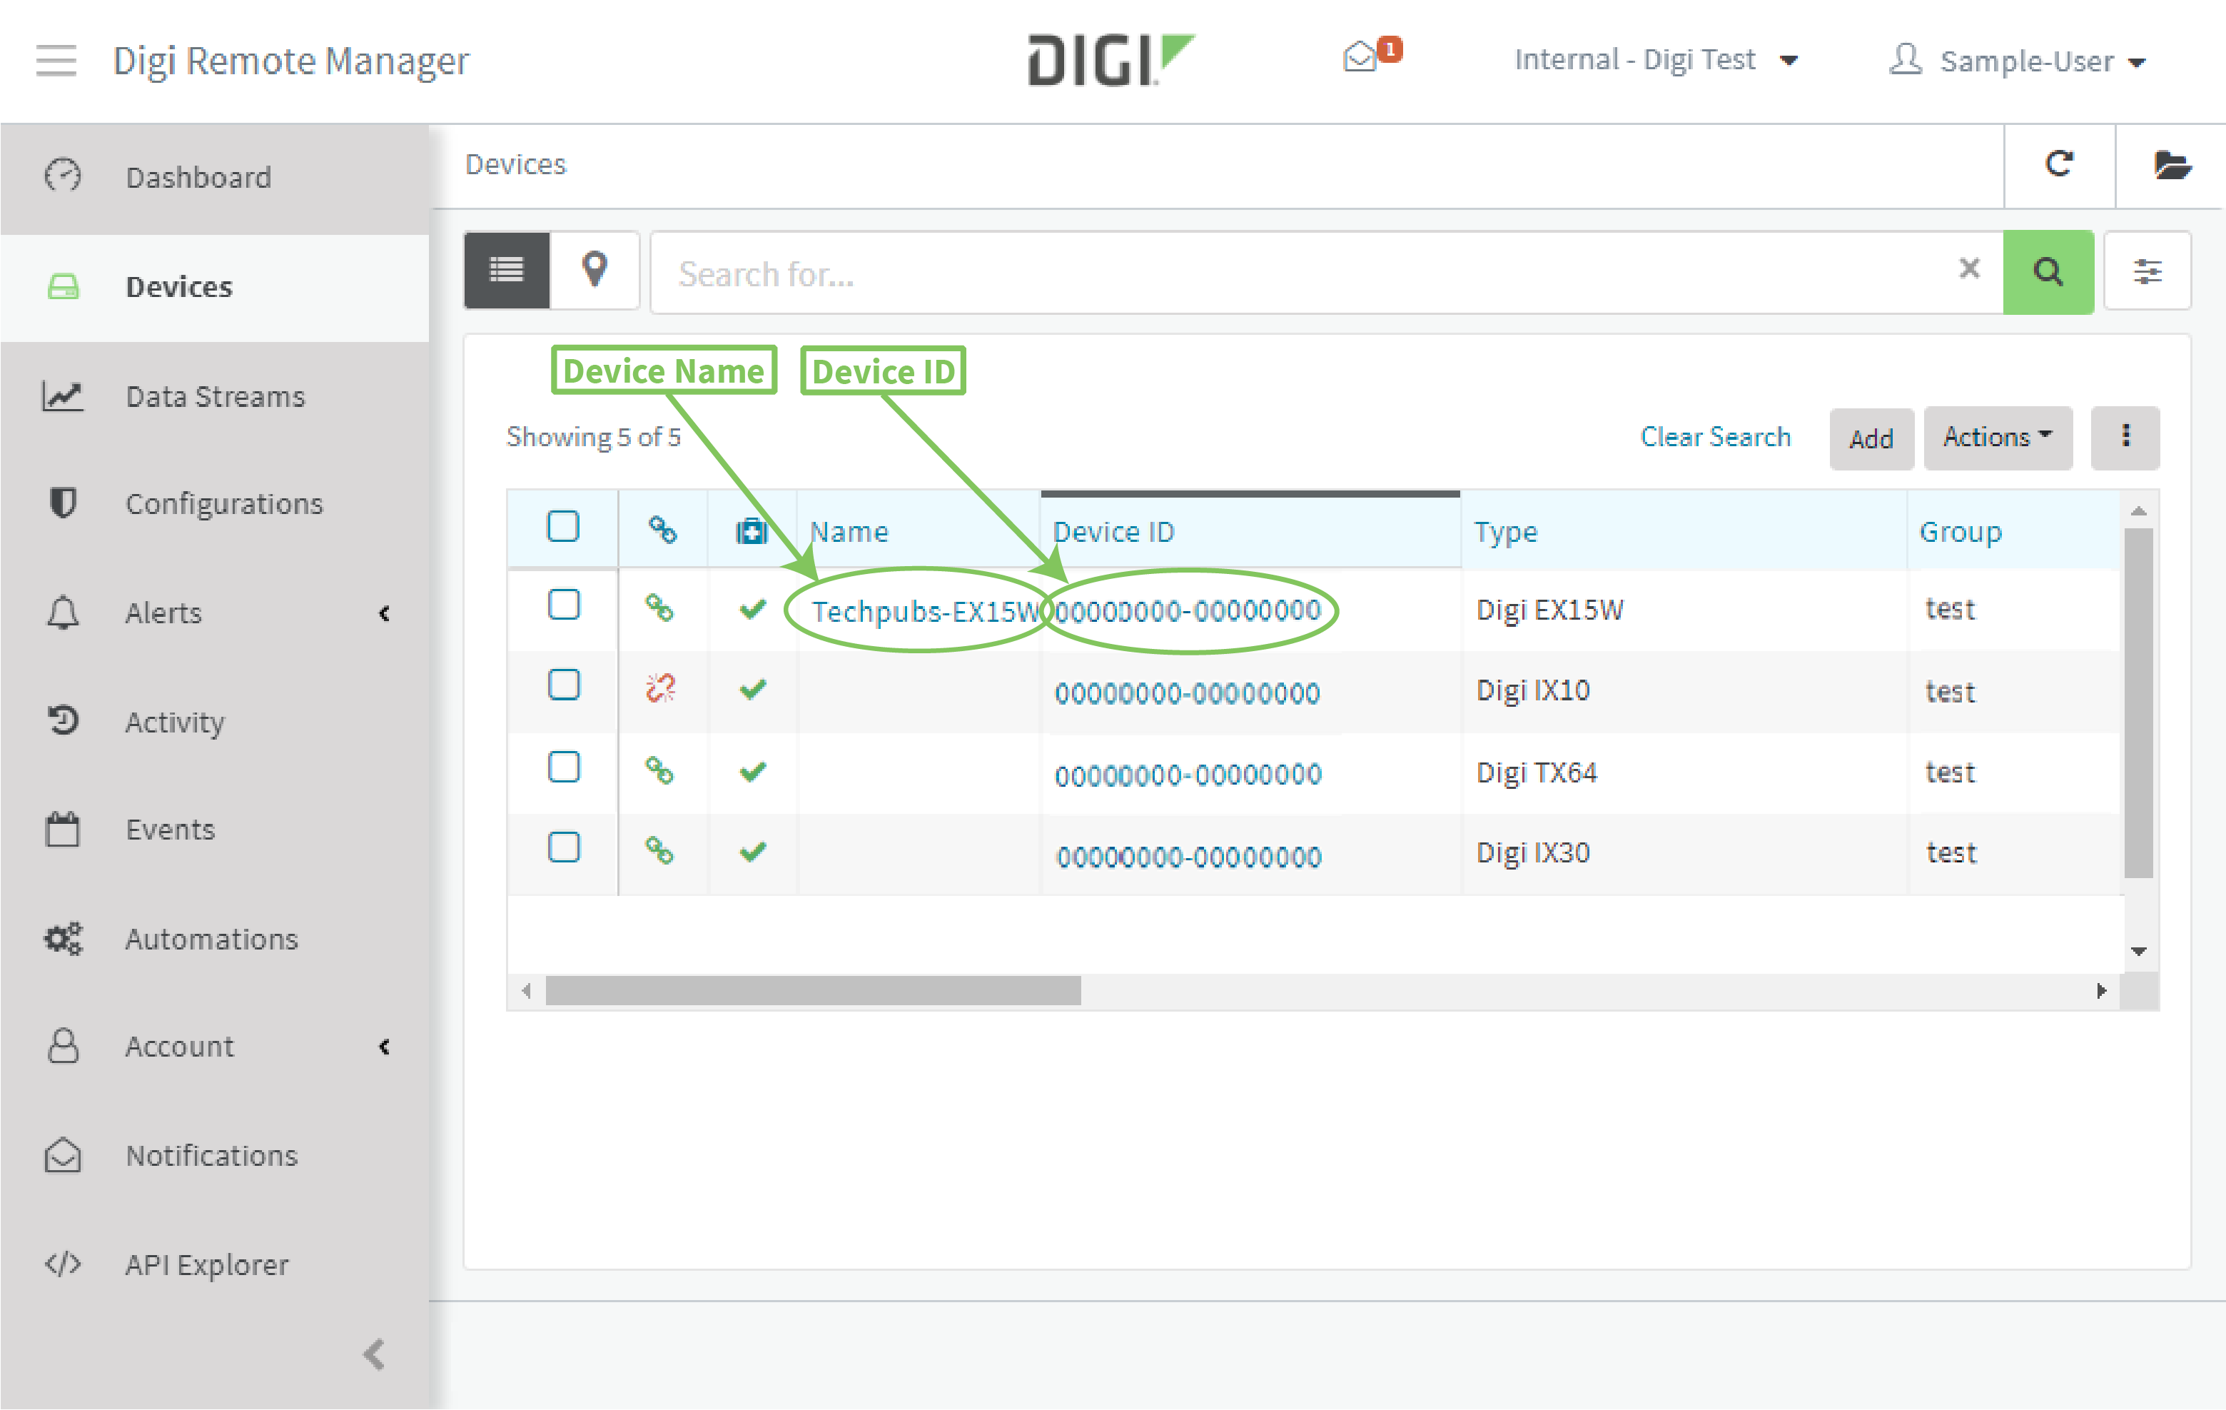Sort table by Name column header
Screen dimensions: 2226x1410
pyautogui.click(x=849, y=532)
